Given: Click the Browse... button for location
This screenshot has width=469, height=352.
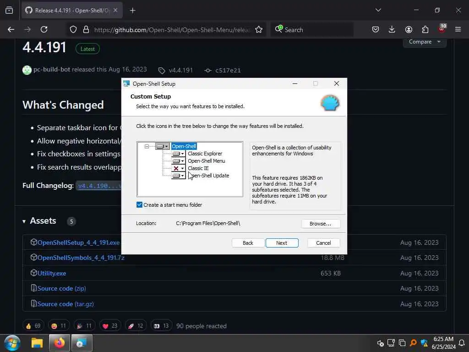Looking at the screenshot, I should click(321, 224).
